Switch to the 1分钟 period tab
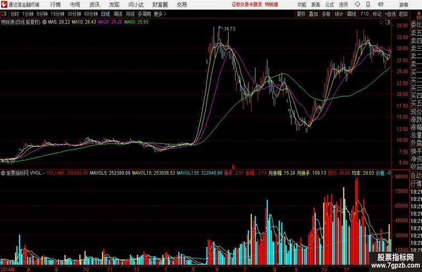Viewport: 422px width, 272px height. click(28, 14)
